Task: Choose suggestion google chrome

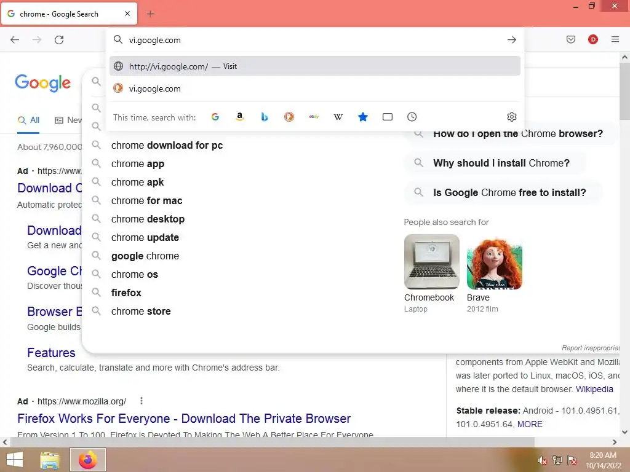Action: 145,256
